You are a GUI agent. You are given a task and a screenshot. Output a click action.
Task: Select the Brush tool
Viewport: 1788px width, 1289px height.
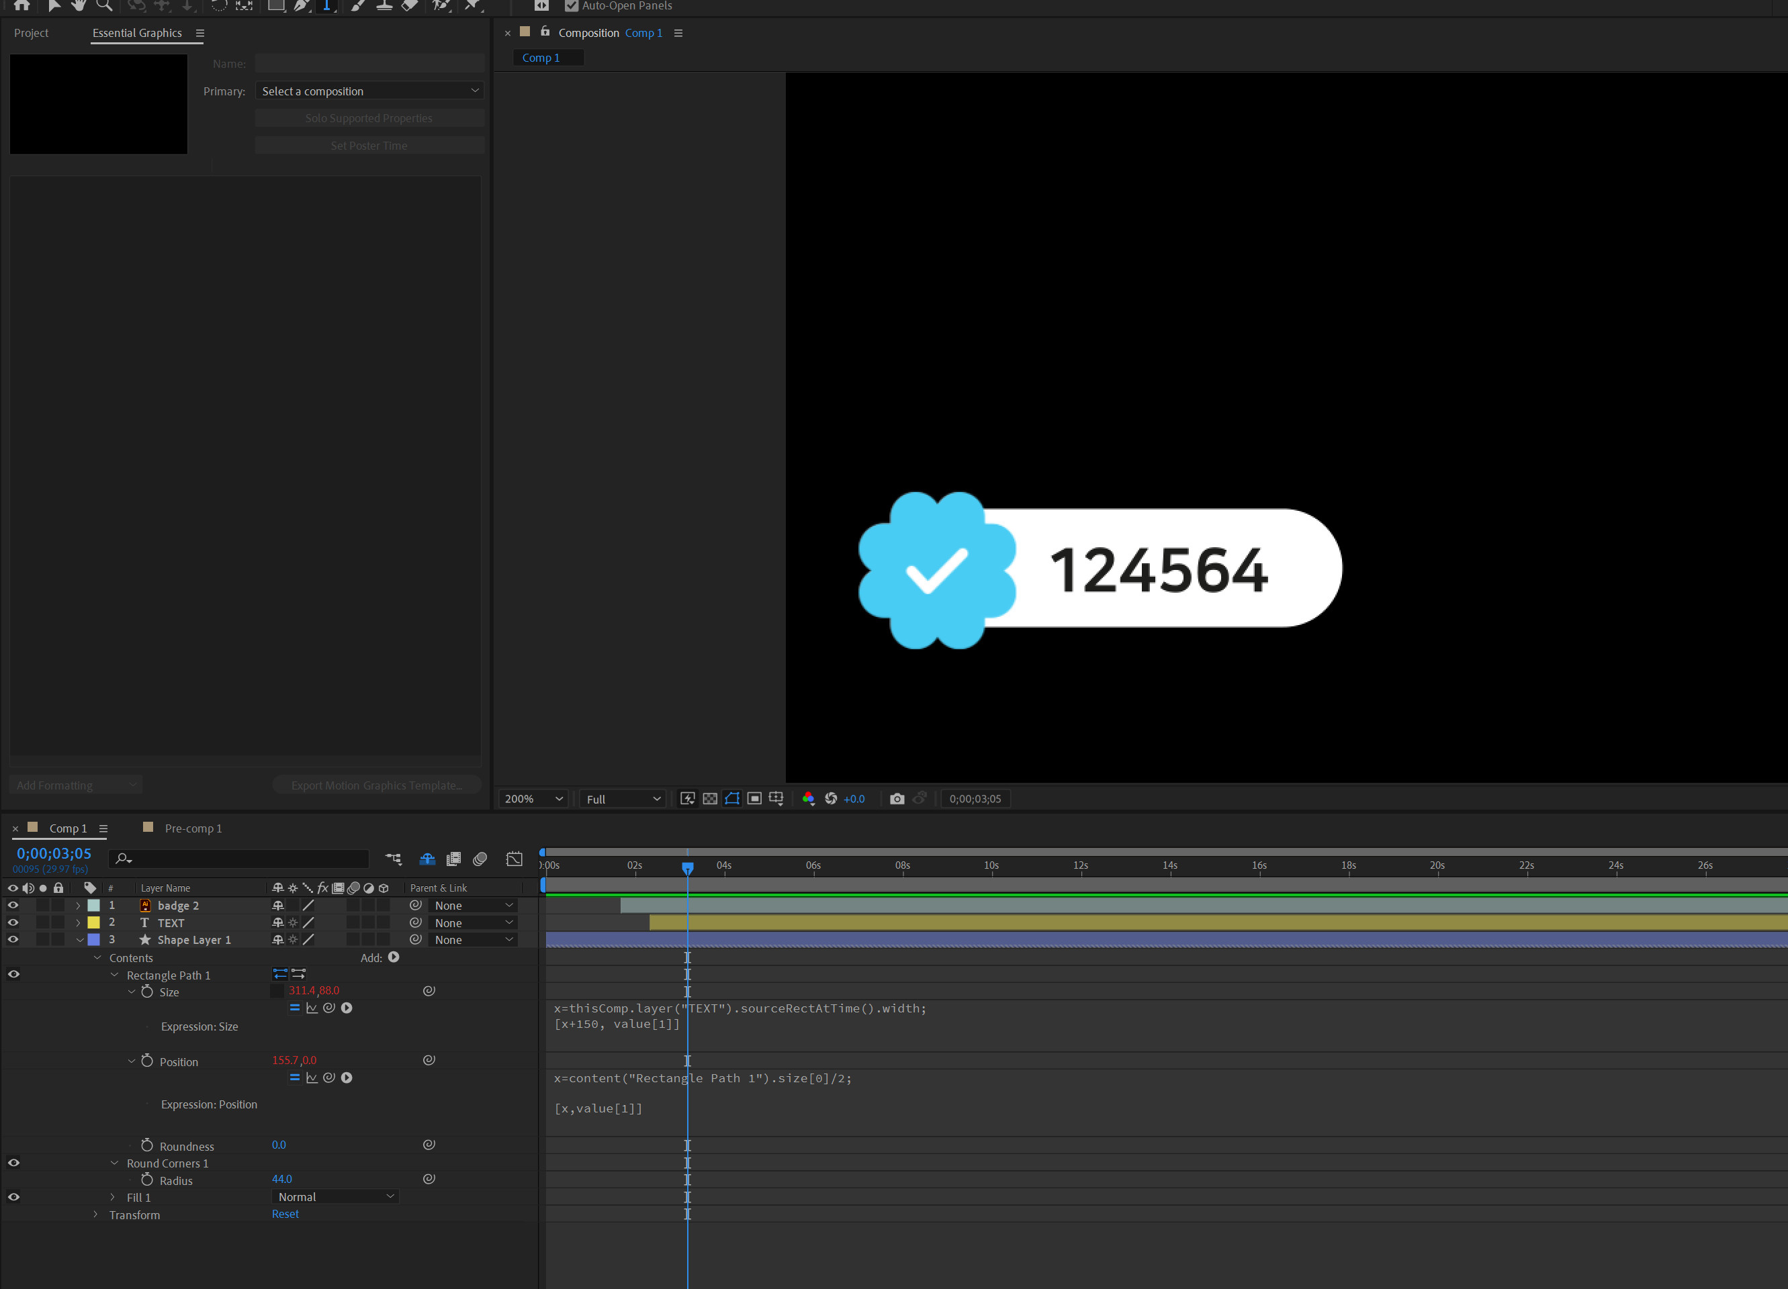coord(357,5)
